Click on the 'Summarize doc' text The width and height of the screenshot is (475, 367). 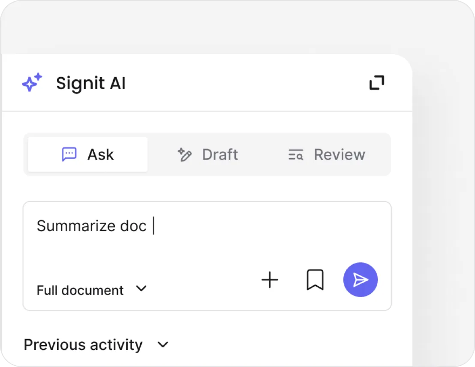[91, 226]
